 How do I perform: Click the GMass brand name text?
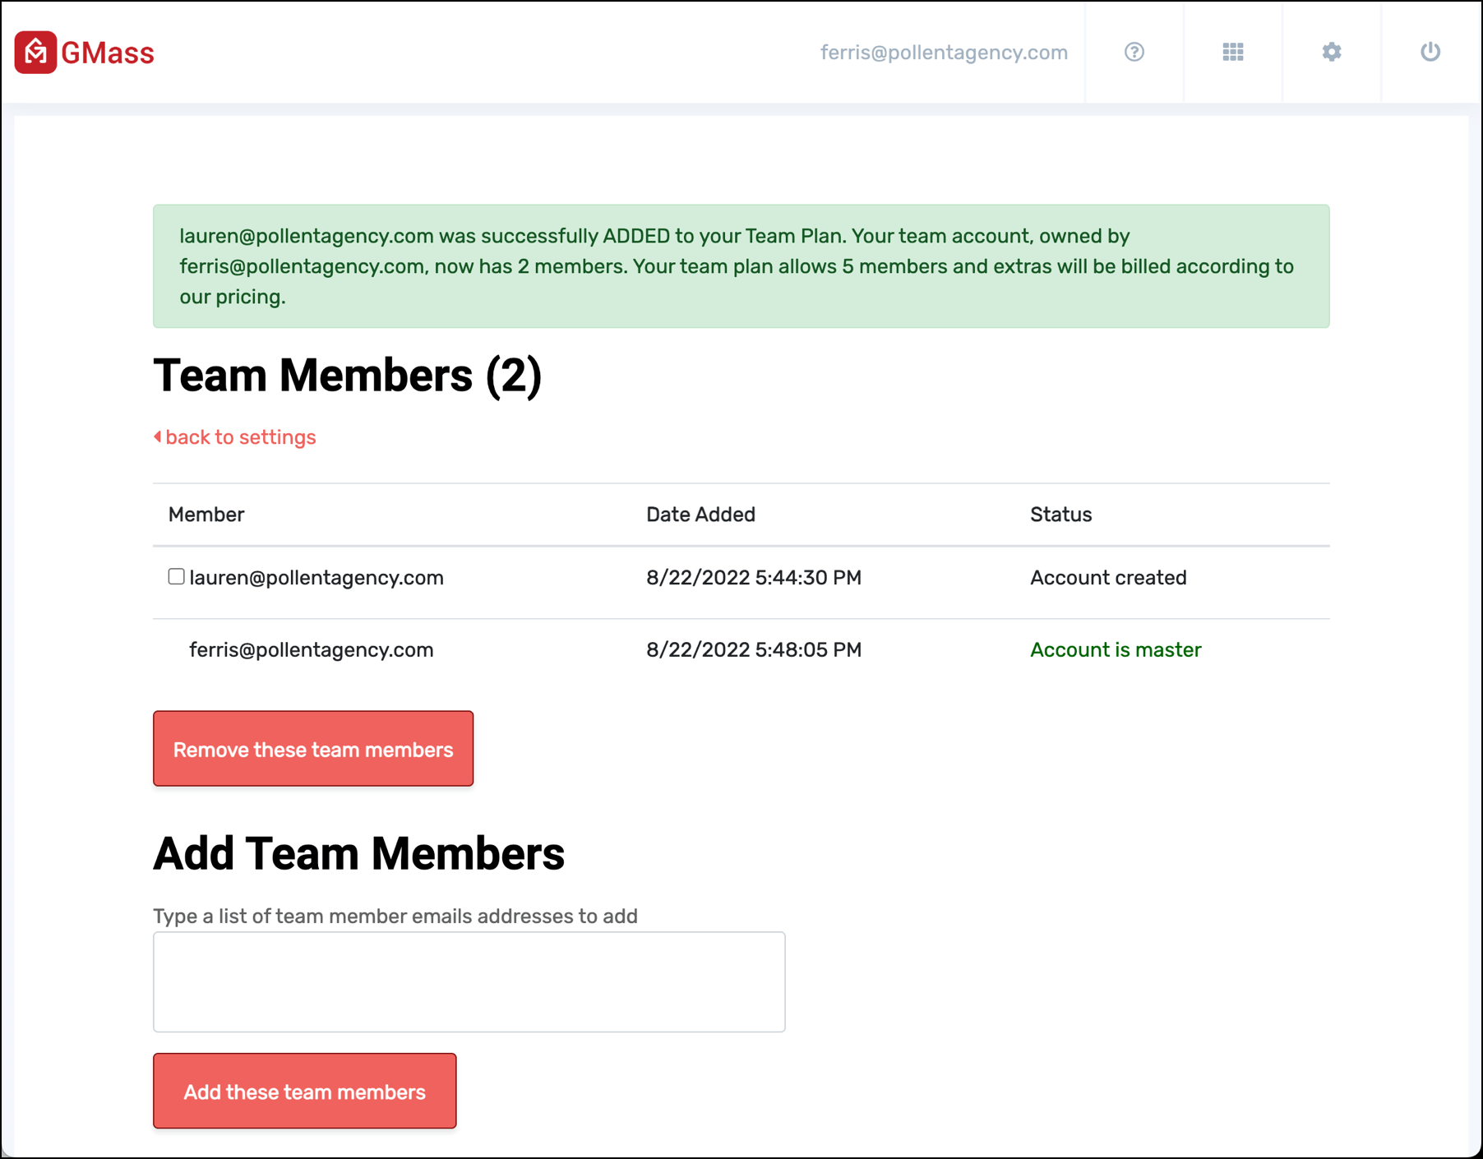pyautogui.click(x=108, y=53)
